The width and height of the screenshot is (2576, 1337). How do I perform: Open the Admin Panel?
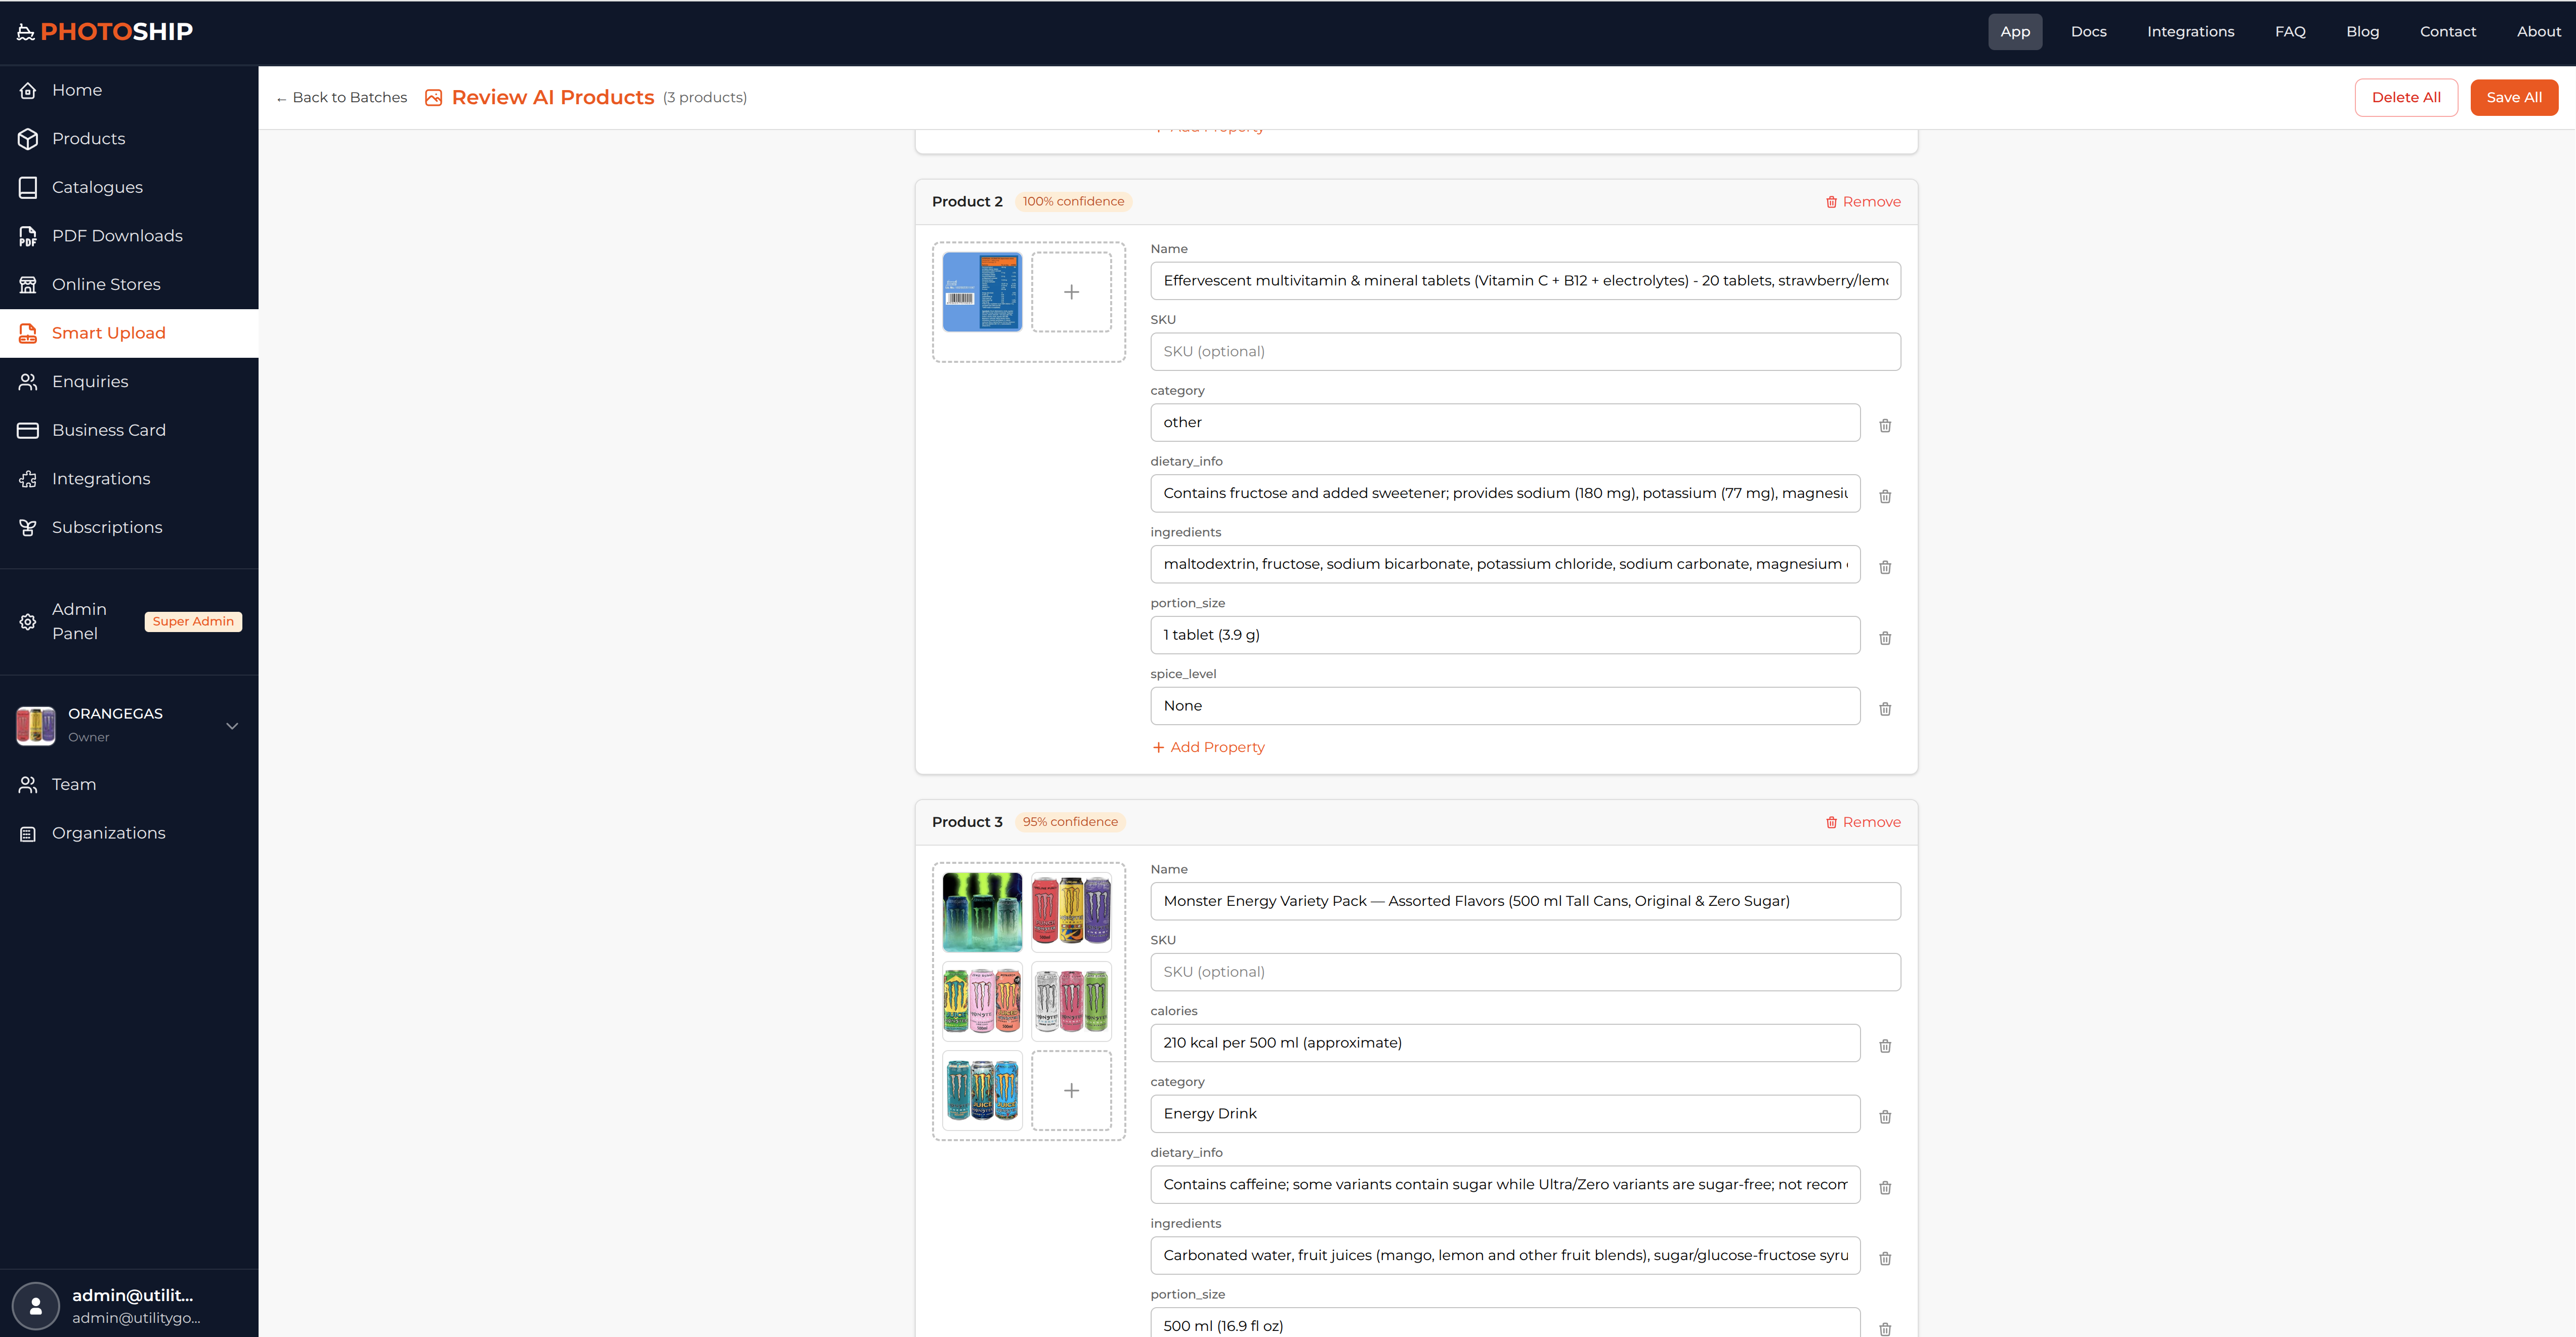pyautogui.click(x=78, y=620)
